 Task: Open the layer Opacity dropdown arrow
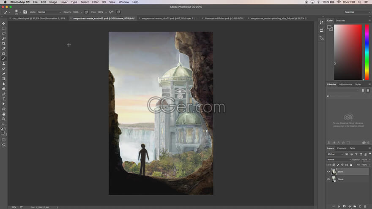coord(369,160)
